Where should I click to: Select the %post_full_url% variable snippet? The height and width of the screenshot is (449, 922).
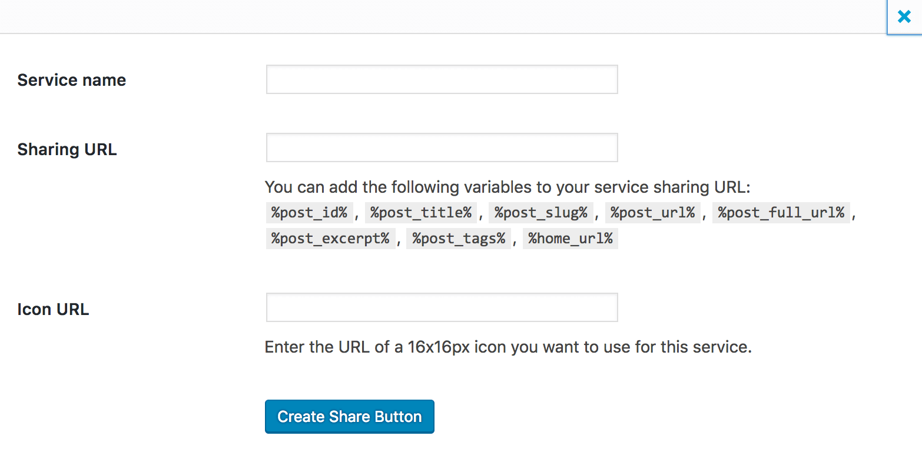click(781, 213)
